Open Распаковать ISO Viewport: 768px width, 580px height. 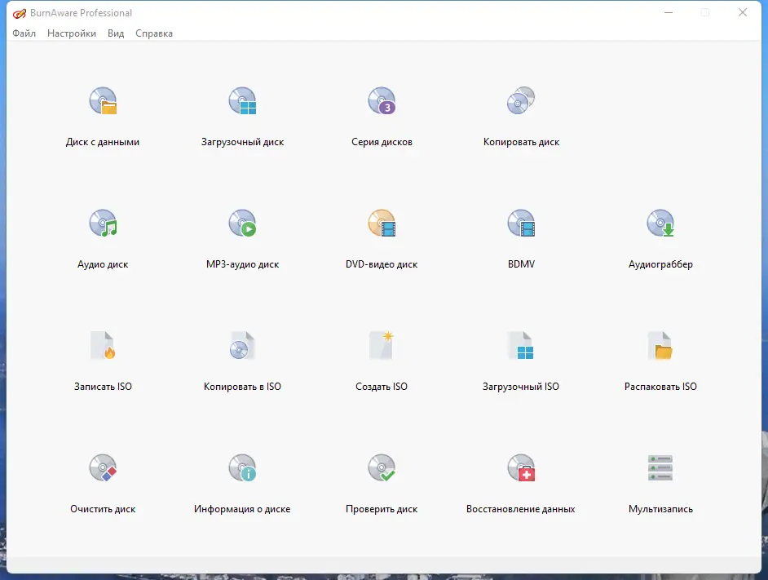(661, 359)
